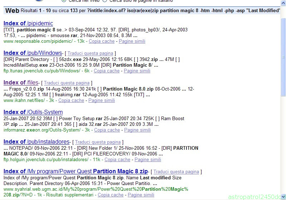Open the Index of /pub/Windows result
The width and height of the screenshot is (286, 200).
[33, 53]
